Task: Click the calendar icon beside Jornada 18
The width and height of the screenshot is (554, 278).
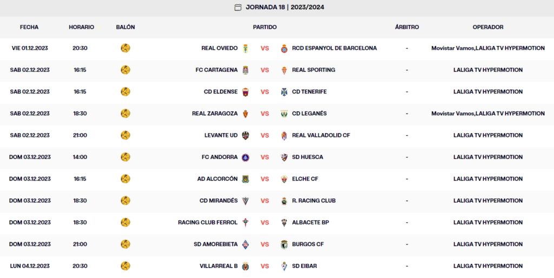Action: pyautogui.click(x=238, y=8)
